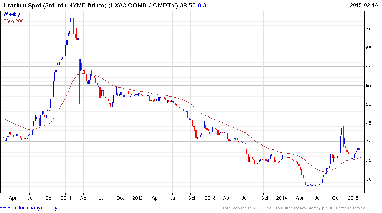Image resolution: width=382 pixels, height=213 pixels.
Task: Click the 65 price axis label
Action: click(x=368, y=48)
